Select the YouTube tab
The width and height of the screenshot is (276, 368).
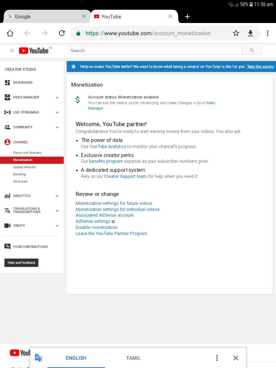coord(134,17)
